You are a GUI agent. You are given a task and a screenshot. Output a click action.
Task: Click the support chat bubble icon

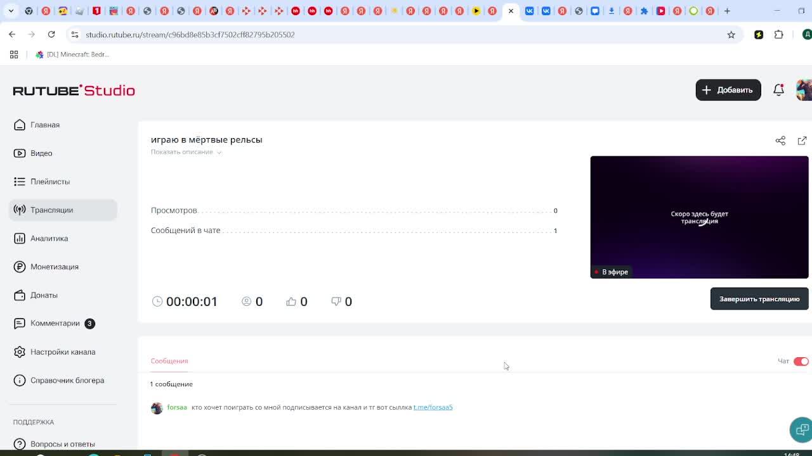pos(801,429)
